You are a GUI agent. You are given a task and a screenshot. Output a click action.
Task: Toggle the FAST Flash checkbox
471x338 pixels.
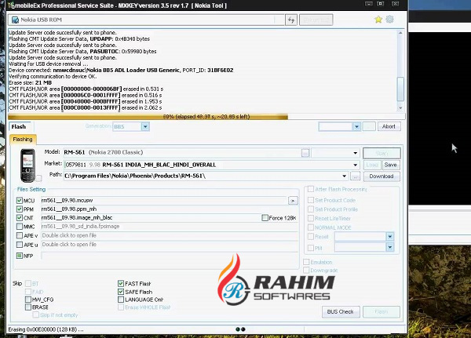tap(121, 283)
